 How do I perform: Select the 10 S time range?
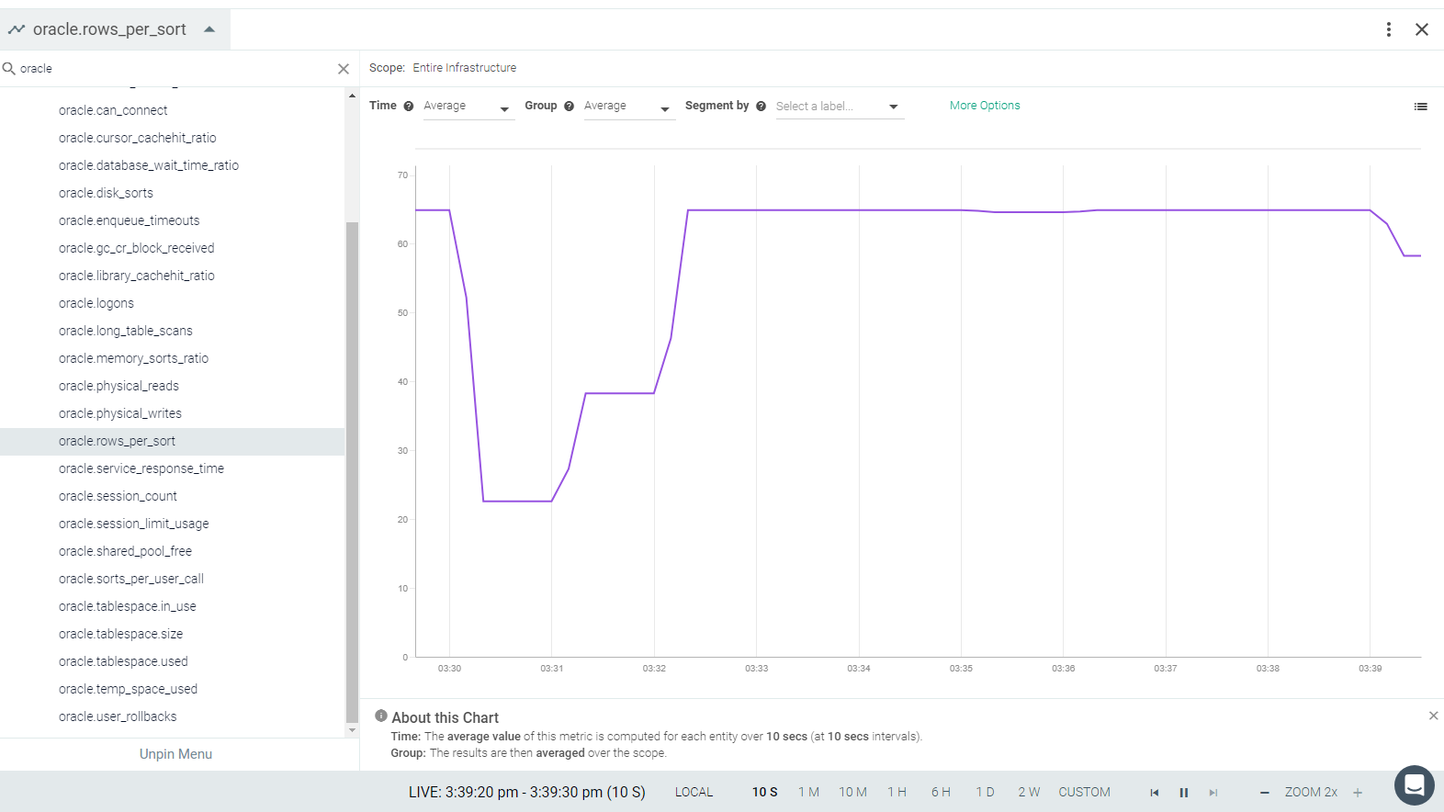pos(764,792)
